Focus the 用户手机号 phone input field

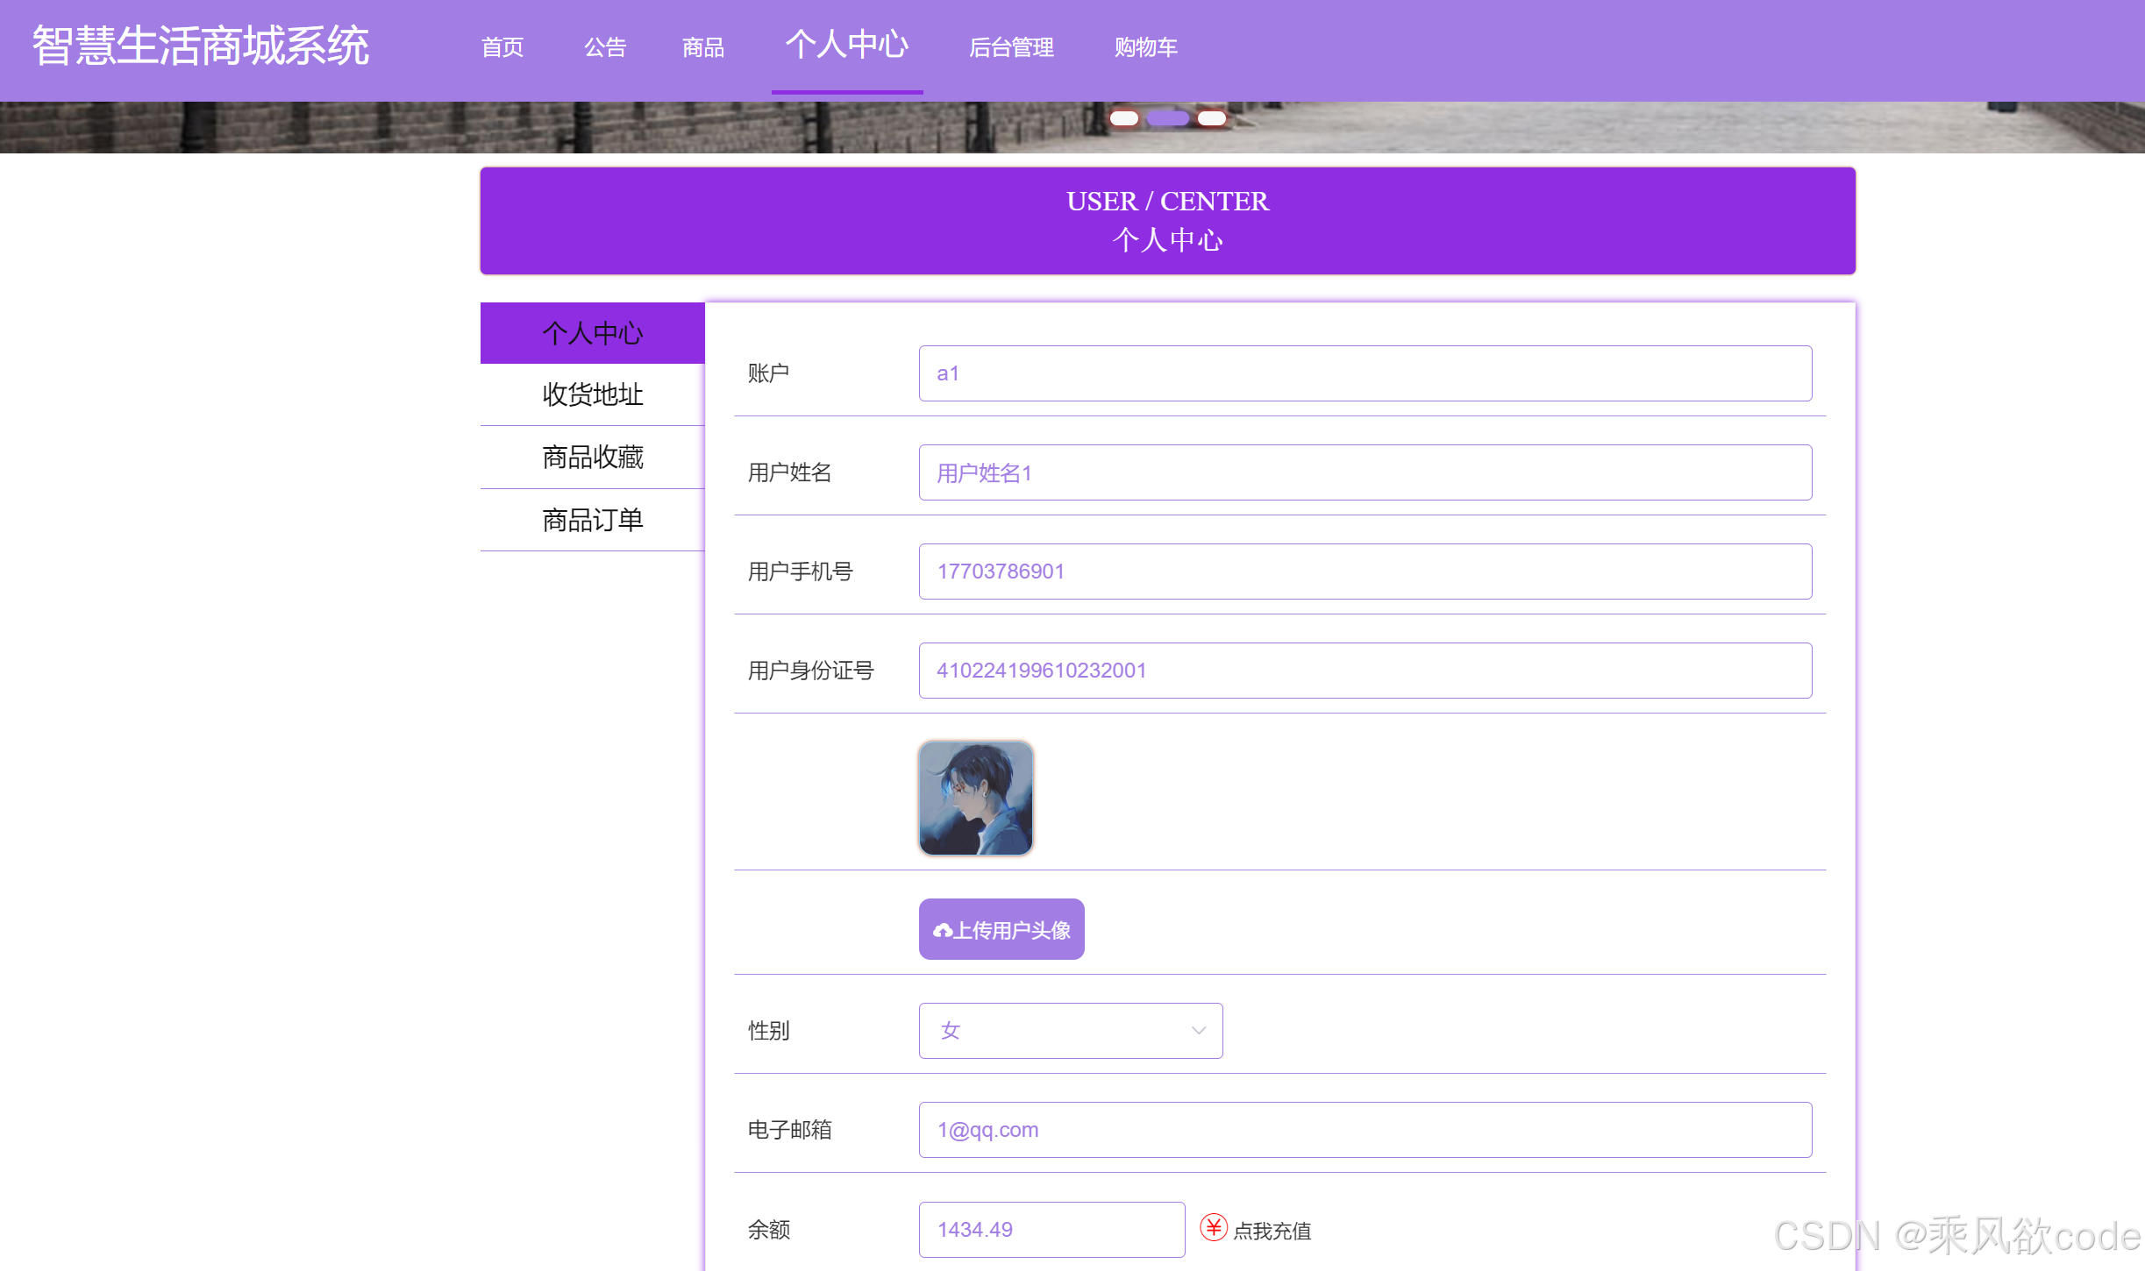click(1365, 572)
